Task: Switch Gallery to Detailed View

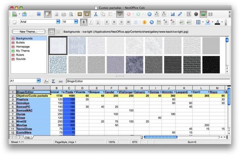Action: pyautogui.click(x=58, y=32)
